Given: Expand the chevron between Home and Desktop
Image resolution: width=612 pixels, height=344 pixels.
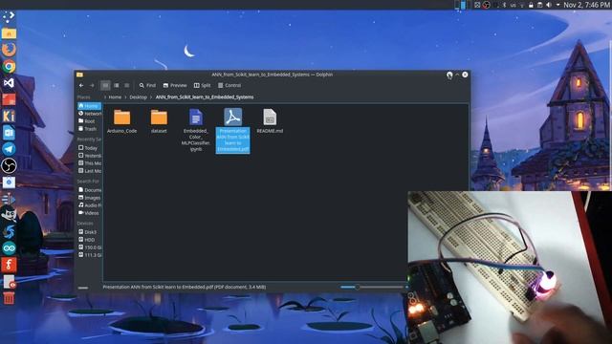Looking at the screenshot, I should point(125,97).
